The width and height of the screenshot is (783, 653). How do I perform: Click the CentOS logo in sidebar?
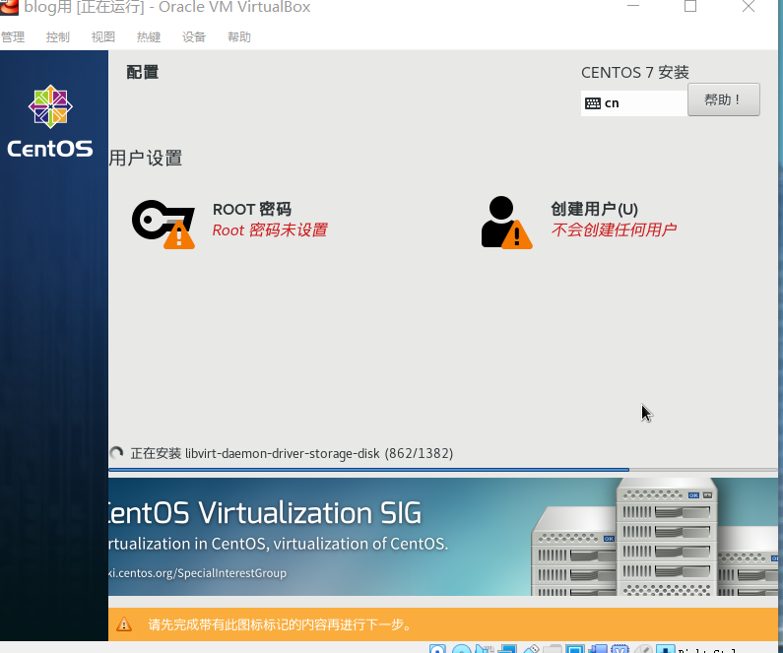point(50,121)
